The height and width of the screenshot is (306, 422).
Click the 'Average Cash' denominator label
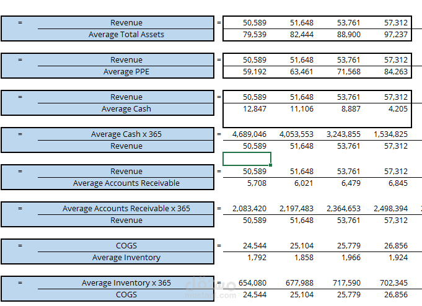[x=126, y=109]
